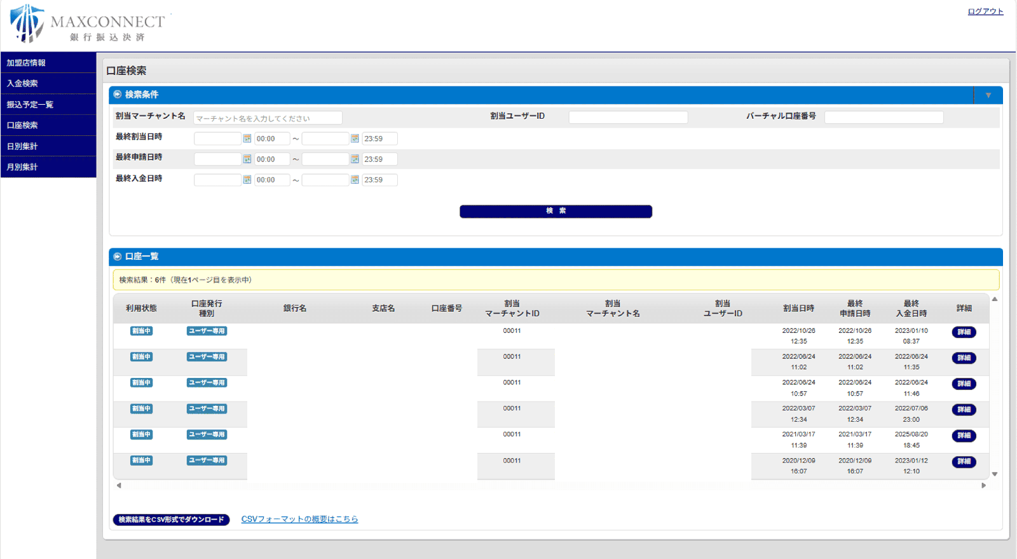
Task: Open calendar for 最終割当日時 end date
Action: point(355,138)
